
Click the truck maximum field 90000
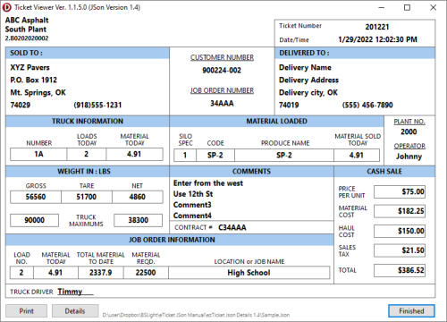(34, 220)
